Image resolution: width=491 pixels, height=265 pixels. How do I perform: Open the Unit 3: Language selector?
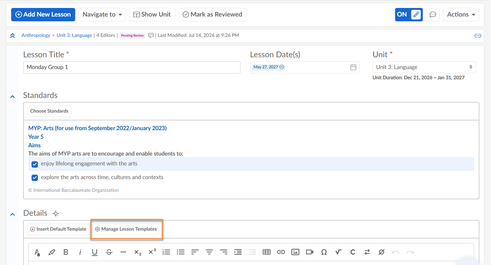pos(424,67)
